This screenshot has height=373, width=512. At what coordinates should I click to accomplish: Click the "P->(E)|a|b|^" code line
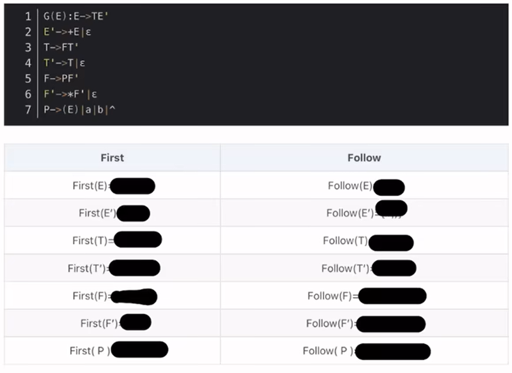coord(78,109)
